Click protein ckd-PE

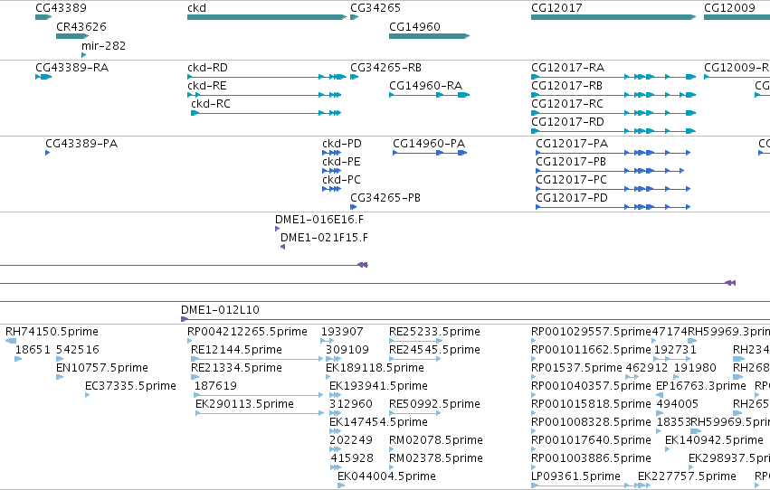[x=331, y=171]
